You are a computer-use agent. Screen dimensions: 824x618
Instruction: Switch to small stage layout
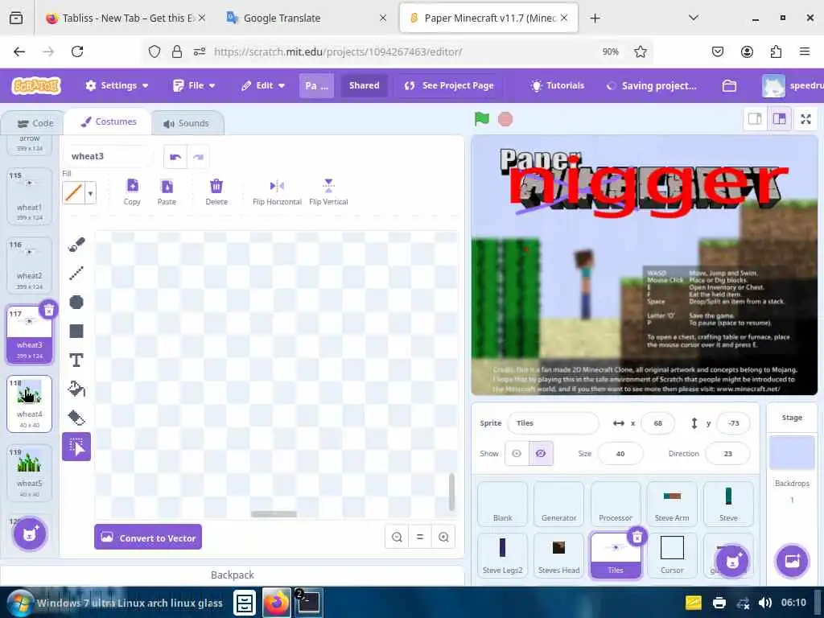click(755, 119)
